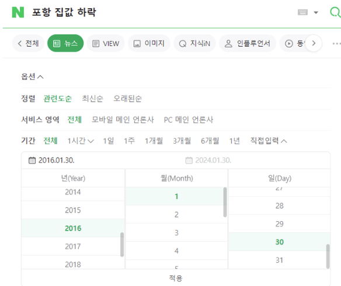341x286 pixels.
Task: Switch to the VIEW tab
Action: point(106,43)
